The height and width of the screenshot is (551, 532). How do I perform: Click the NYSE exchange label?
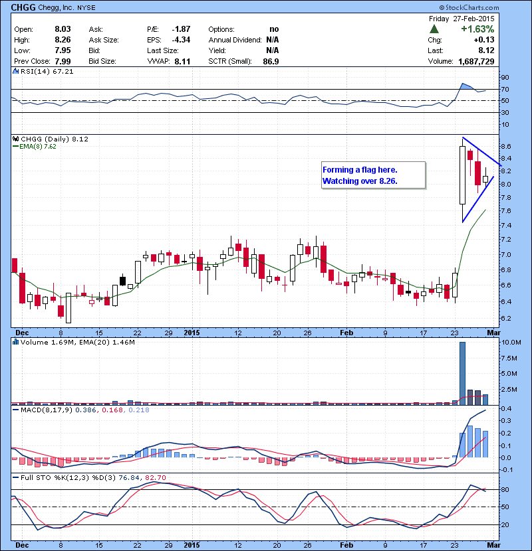pos(86,8)
